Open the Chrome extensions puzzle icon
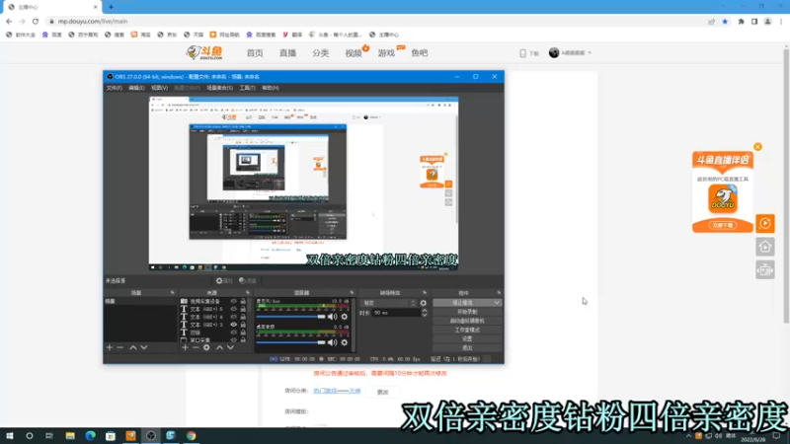 741,22
